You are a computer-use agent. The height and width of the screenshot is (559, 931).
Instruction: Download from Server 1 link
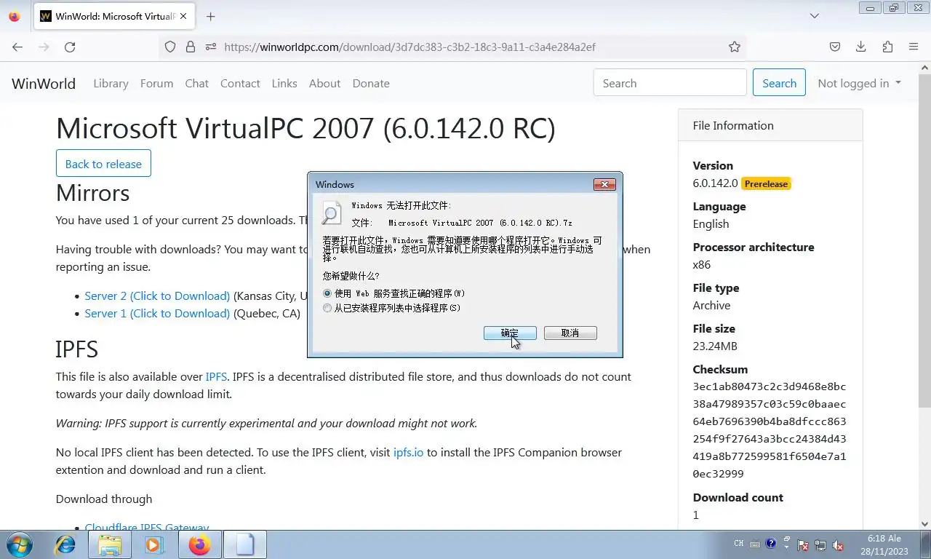[x=157, y=313]
